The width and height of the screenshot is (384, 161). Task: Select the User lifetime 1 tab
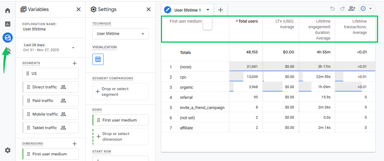[187, 10]
